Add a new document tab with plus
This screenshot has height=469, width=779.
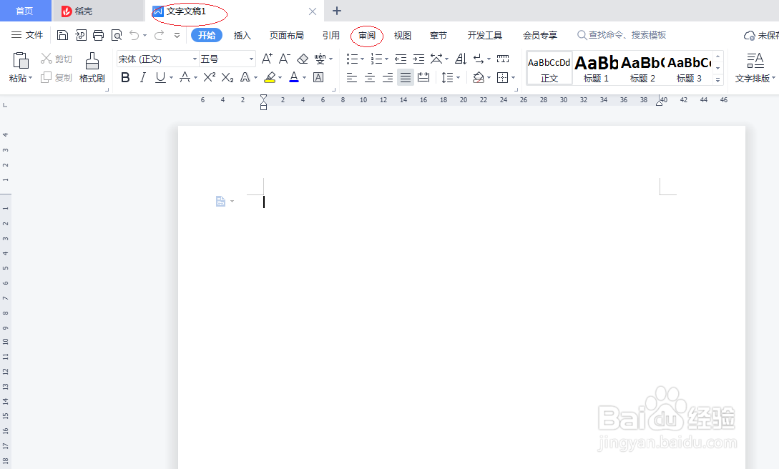pyautogui.click(x=337, y=11)
